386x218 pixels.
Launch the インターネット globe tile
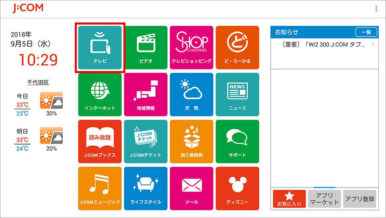click(x=100, y=95)
